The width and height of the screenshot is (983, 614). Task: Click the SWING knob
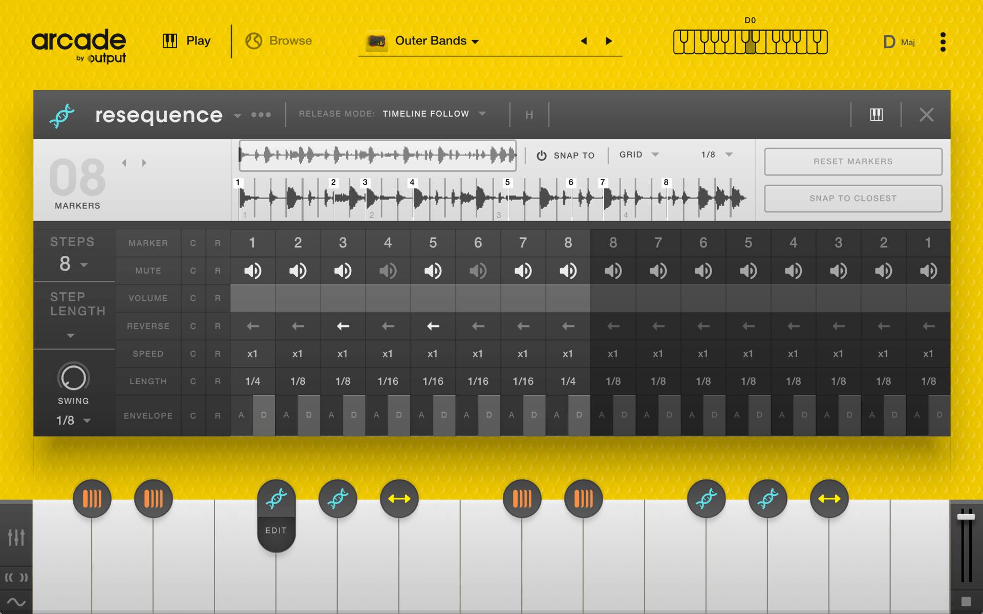tap(73, 378)
